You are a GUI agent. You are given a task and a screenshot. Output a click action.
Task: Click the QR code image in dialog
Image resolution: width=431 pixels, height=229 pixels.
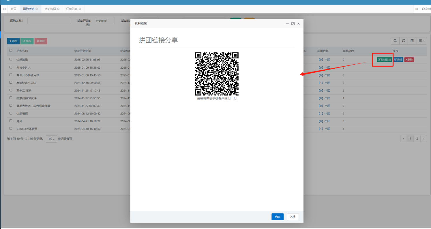coord(217,74)
